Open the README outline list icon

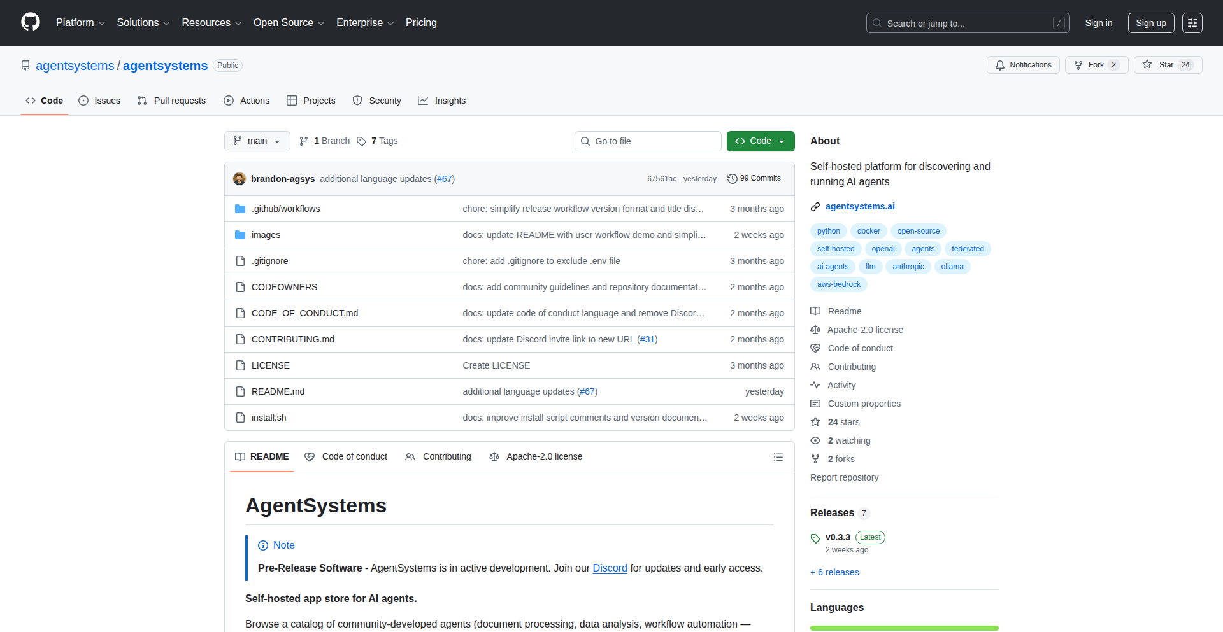778,457
